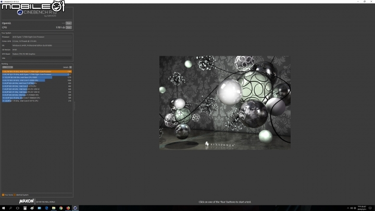Open the Calculator app in the taskbar
375x211 pixels.
(25, 208)
